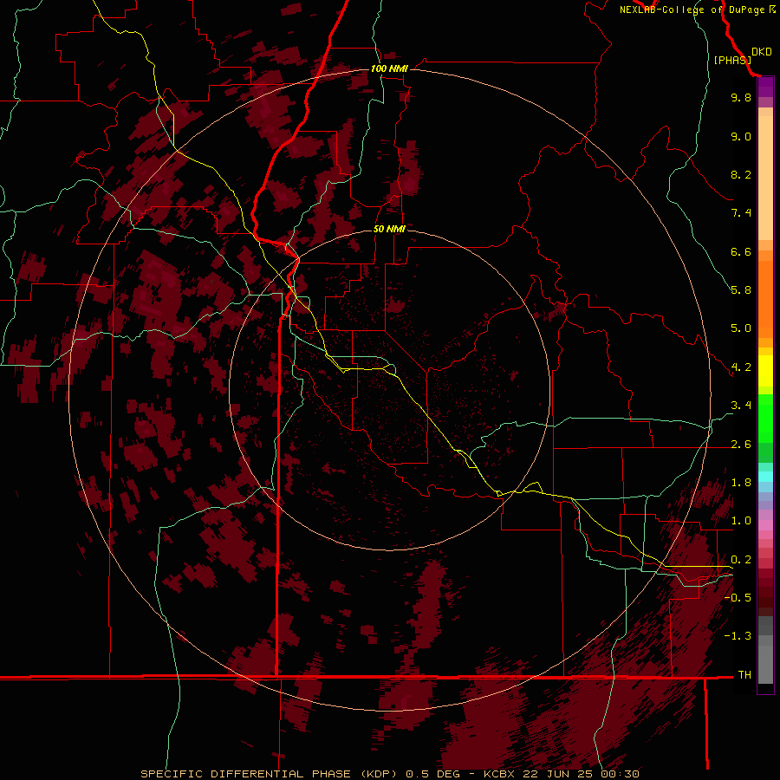Click the 2.6 value on the scale
The image size is (780, 780).
tap(741, 445)
